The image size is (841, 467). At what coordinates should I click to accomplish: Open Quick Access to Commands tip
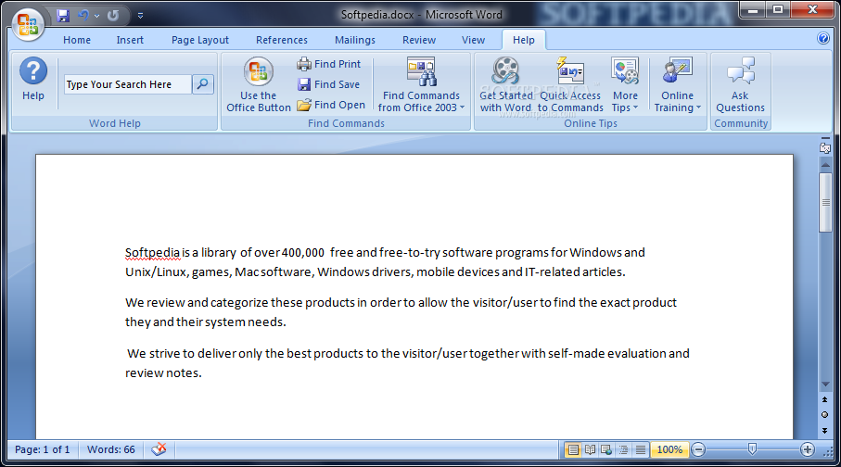pyautogui.click(x=570, y=84)
